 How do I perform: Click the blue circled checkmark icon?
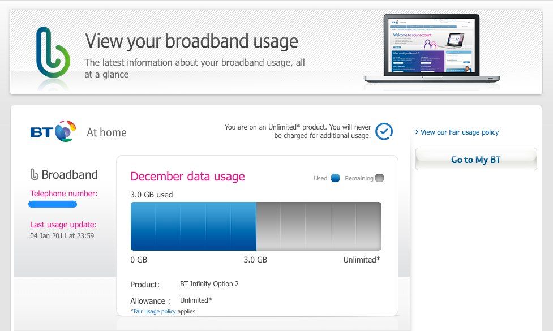tap(384, 131)
